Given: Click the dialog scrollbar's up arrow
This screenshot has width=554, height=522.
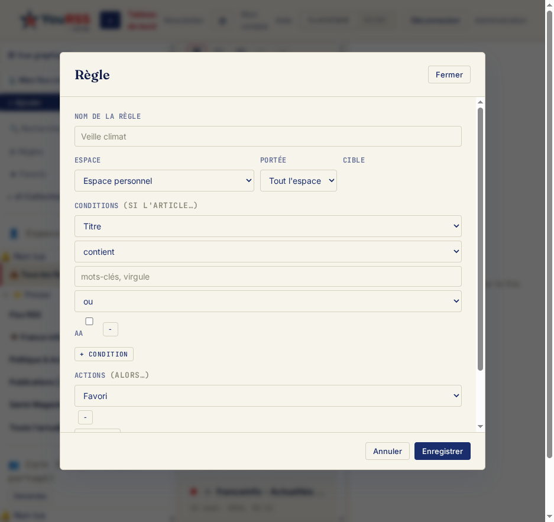Looking at the screenshot, I should point(480,102).
